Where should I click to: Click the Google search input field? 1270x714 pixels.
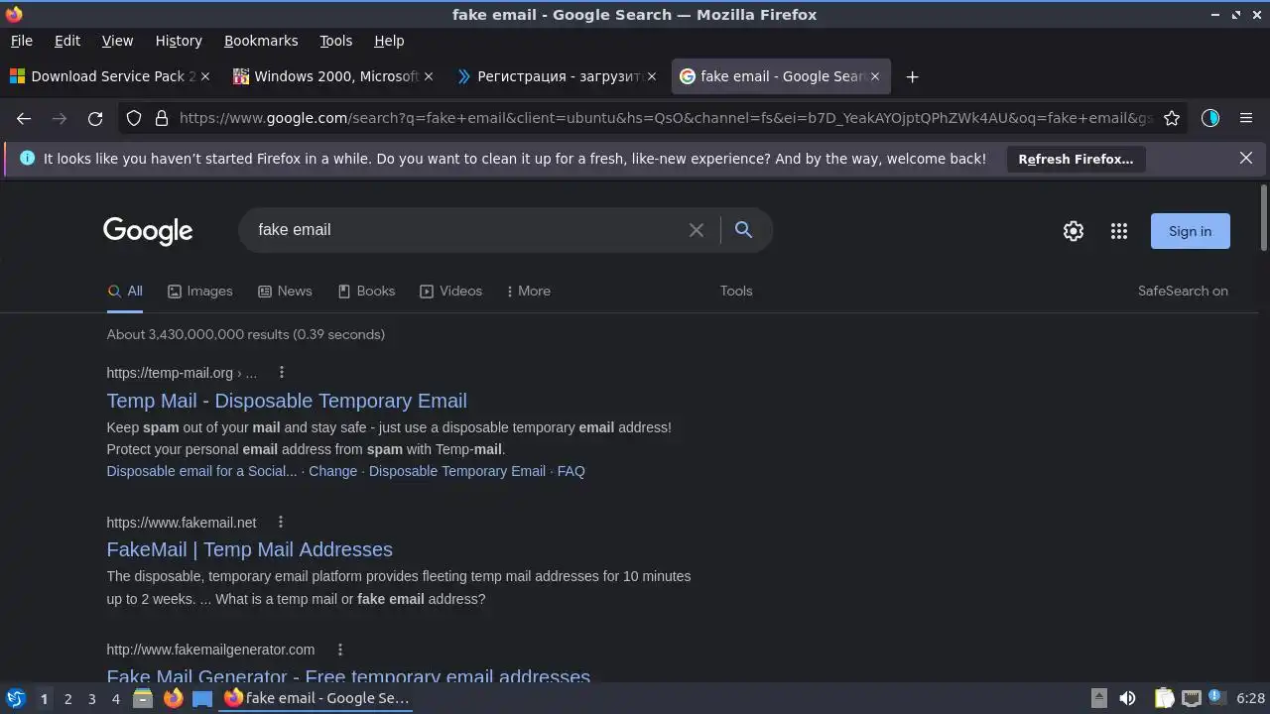466,230
